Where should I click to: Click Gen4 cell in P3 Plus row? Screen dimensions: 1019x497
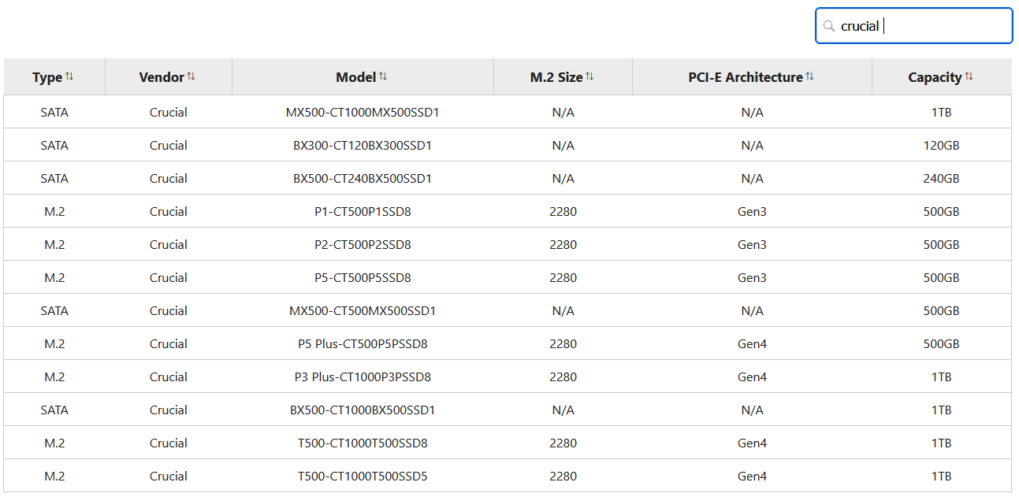click(x=752, y=377)
